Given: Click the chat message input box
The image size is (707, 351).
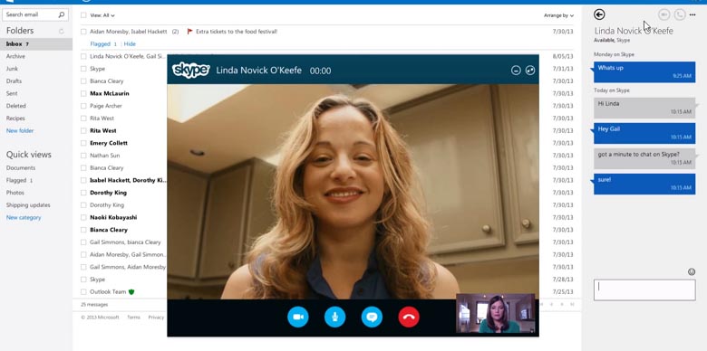Looking at the screenshot, I should 644,290.
